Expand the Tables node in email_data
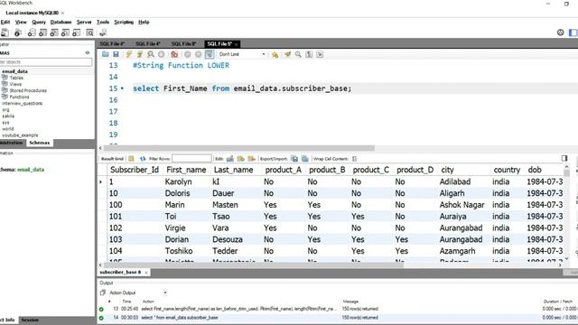Image resolution: width=578 pixels, height=325 pixels. 16,78
